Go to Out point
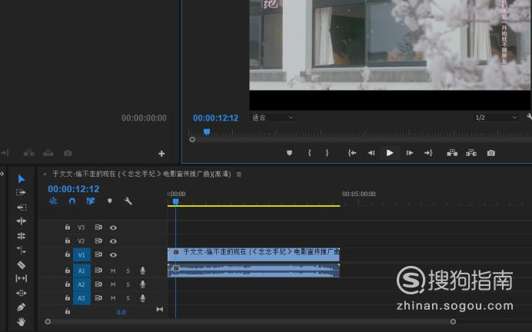The image size is (532, 332). (x=428, y=153)
